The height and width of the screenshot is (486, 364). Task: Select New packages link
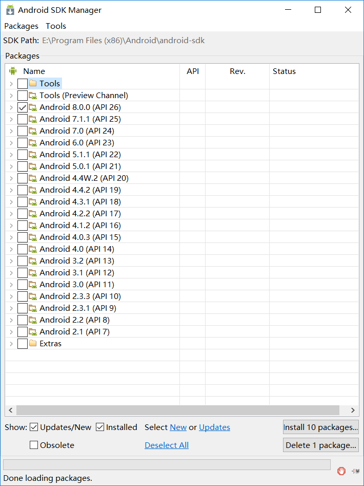[178, 427]
